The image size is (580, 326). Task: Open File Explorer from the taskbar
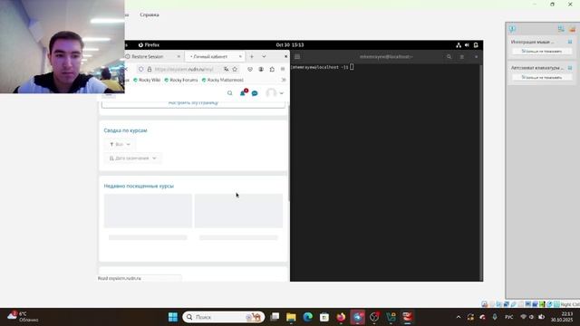(291, 317)
